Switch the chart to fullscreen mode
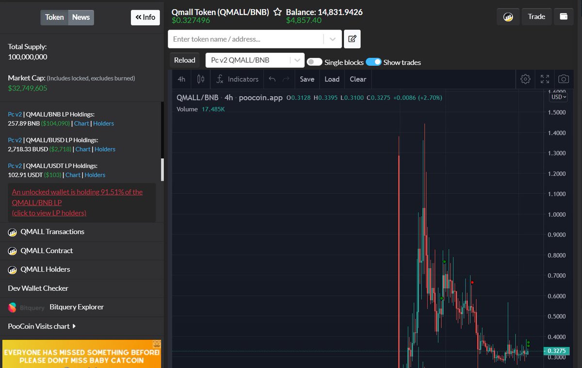The width and height of the screenshot is (582, 368). [x=545, y=79]
